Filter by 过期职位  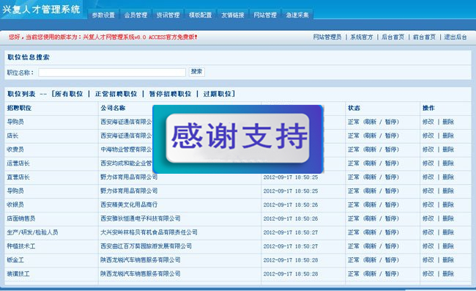point(217,94)
